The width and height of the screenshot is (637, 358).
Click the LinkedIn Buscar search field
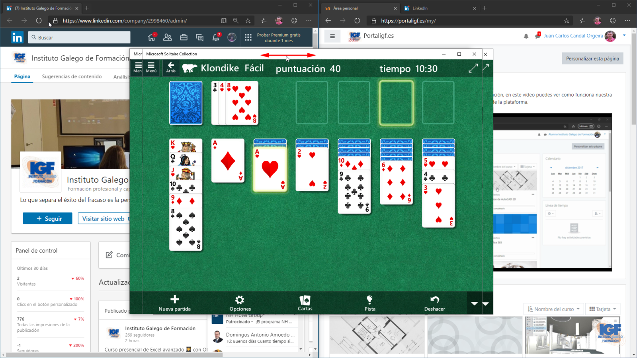[80, 37]
